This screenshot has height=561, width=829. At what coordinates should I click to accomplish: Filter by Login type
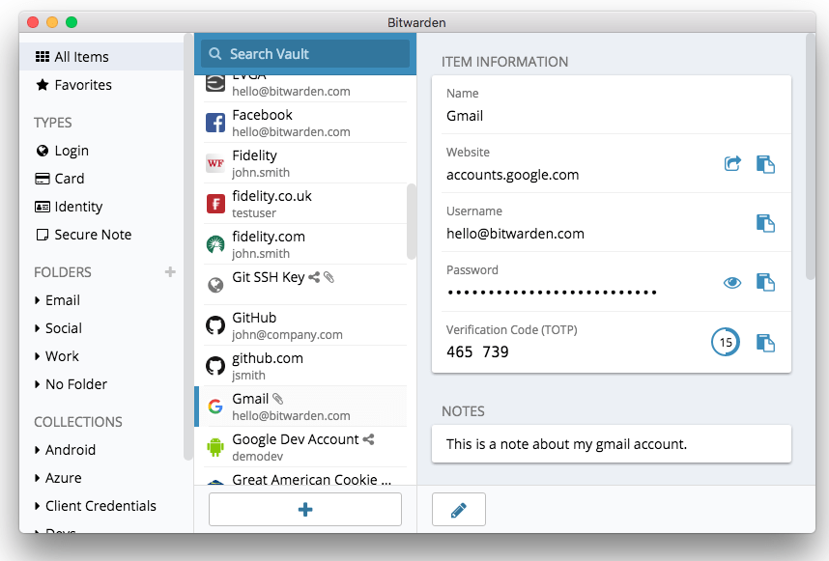click(71, 151)
